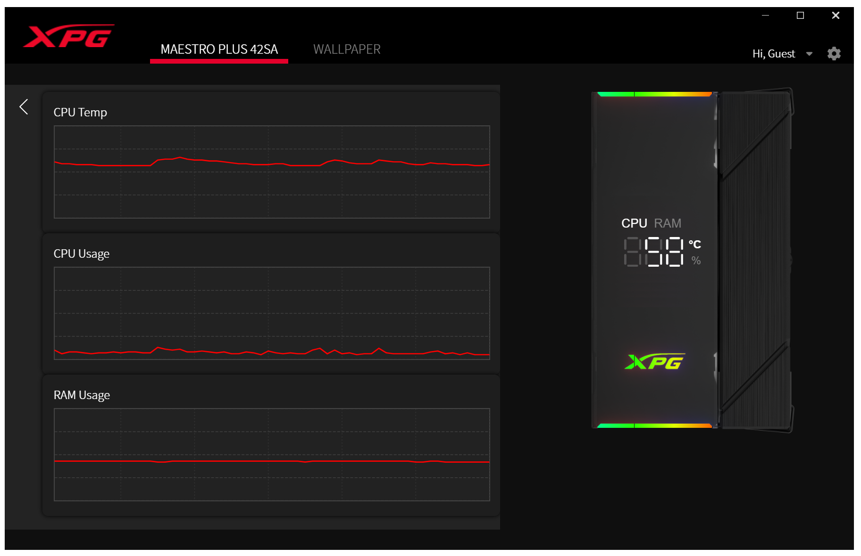Viewport: 861px width, 556px height.
Task: Maximize the XPG application window
Action: click(x=800, y=16)
